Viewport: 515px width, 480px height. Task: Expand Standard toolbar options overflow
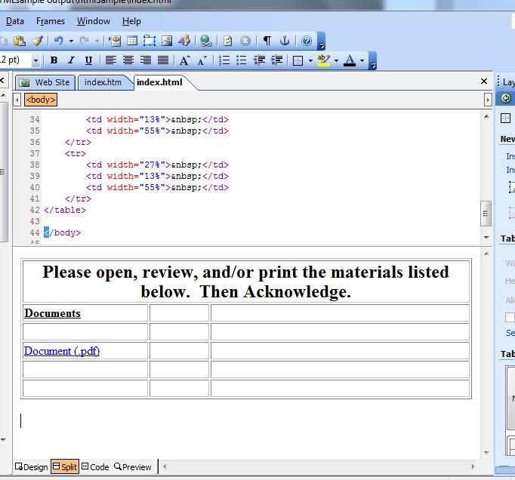pyautogui.click(x=322, y=42)
